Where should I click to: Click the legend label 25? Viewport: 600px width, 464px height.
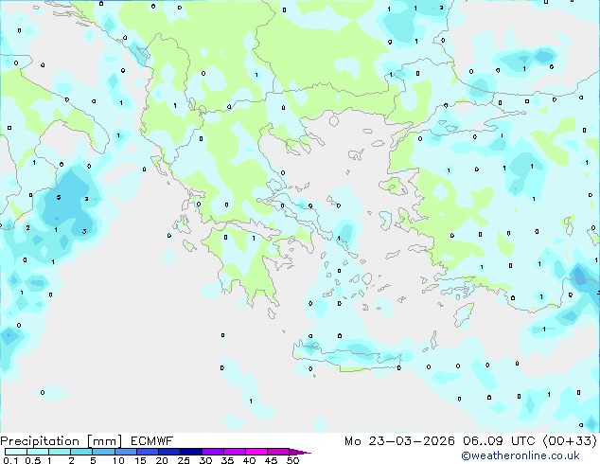click(184, 460)
